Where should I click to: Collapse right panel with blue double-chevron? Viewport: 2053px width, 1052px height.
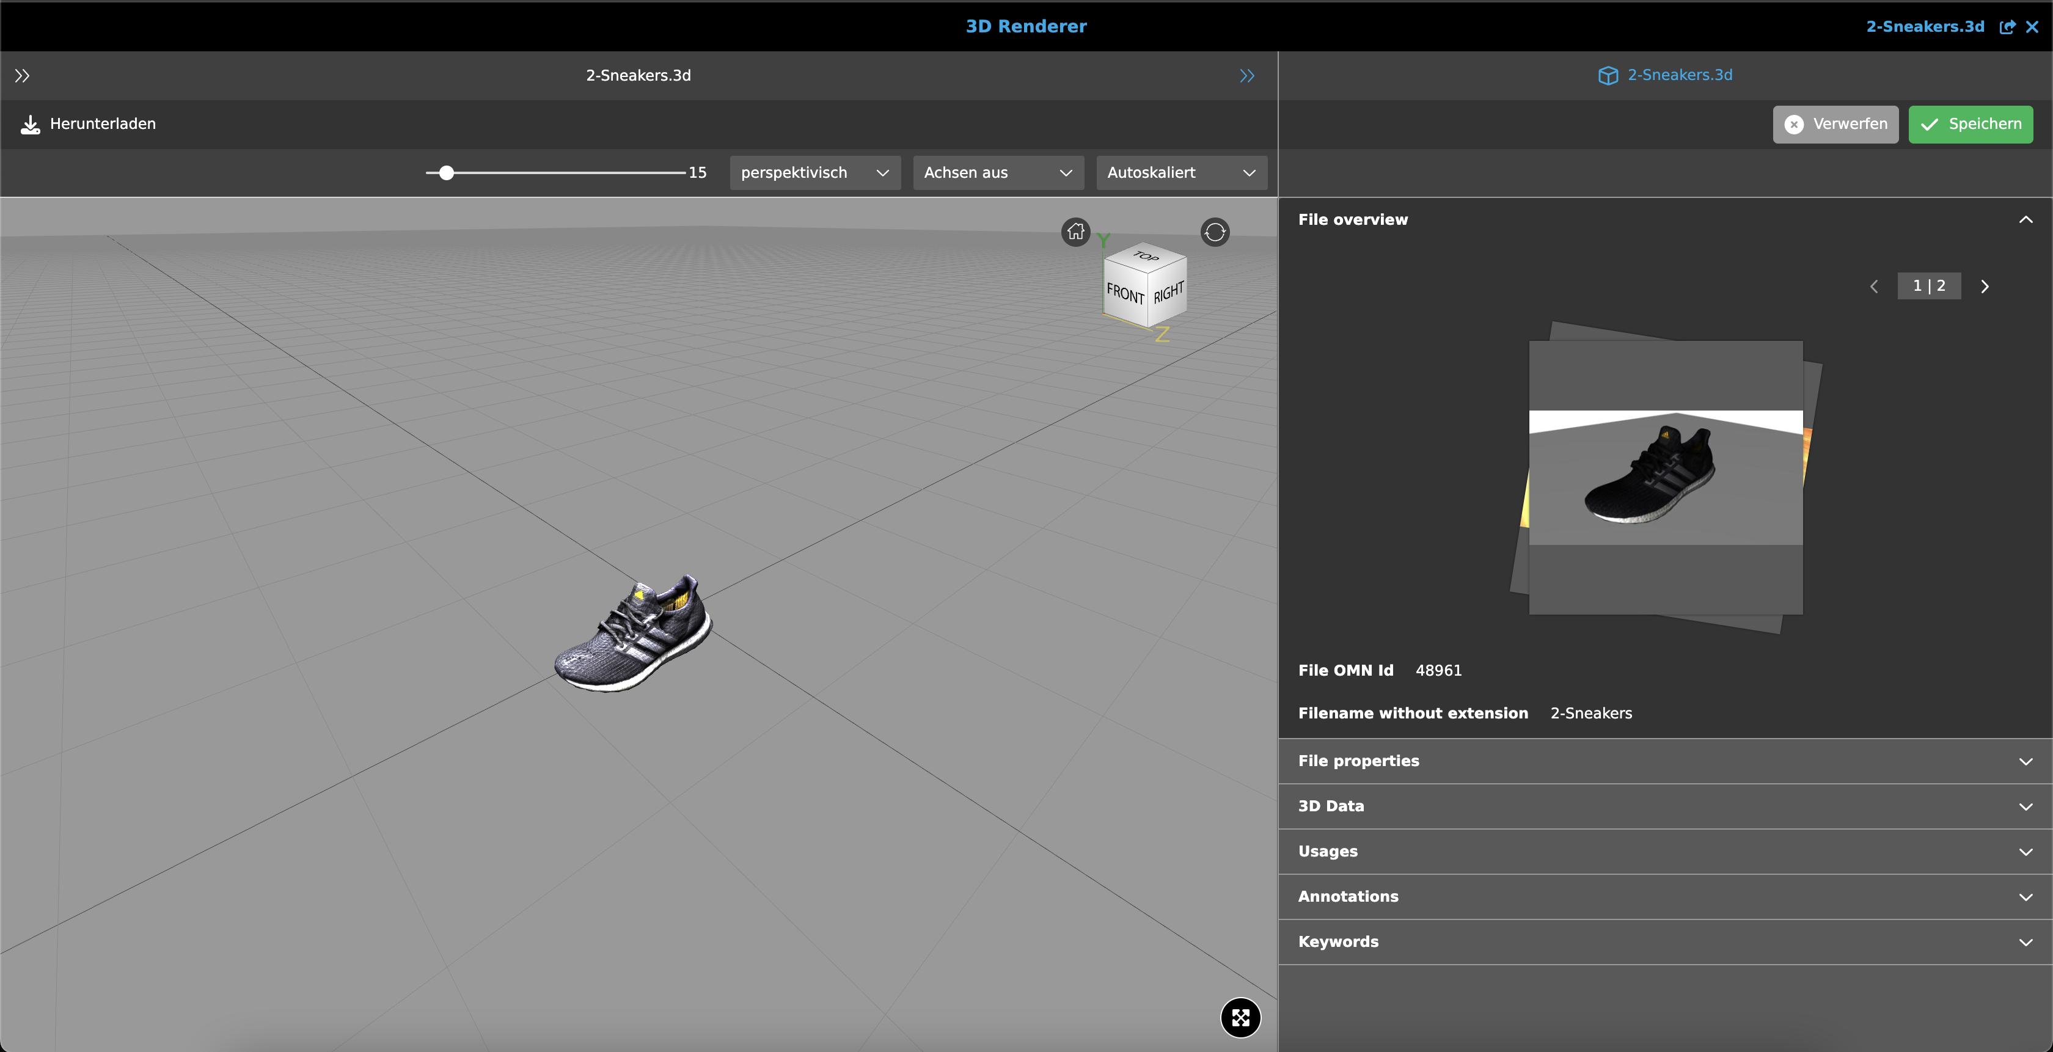click(1246, 76)
